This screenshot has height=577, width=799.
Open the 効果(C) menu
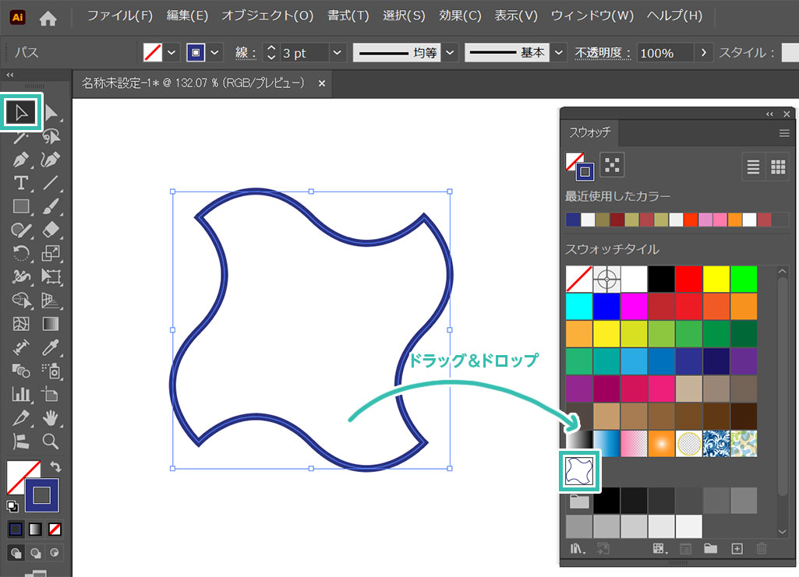pyautogui.click(x=460, y=16)
